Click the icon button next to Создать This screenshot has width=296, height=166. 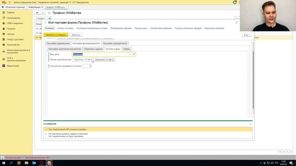[49, 18]
